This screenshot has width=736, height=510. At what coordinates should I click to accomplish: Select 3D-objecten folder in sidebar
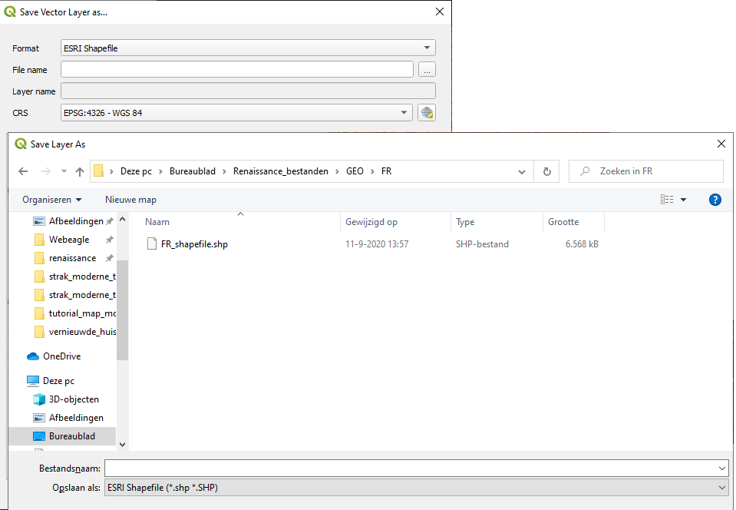pos(74,399)
